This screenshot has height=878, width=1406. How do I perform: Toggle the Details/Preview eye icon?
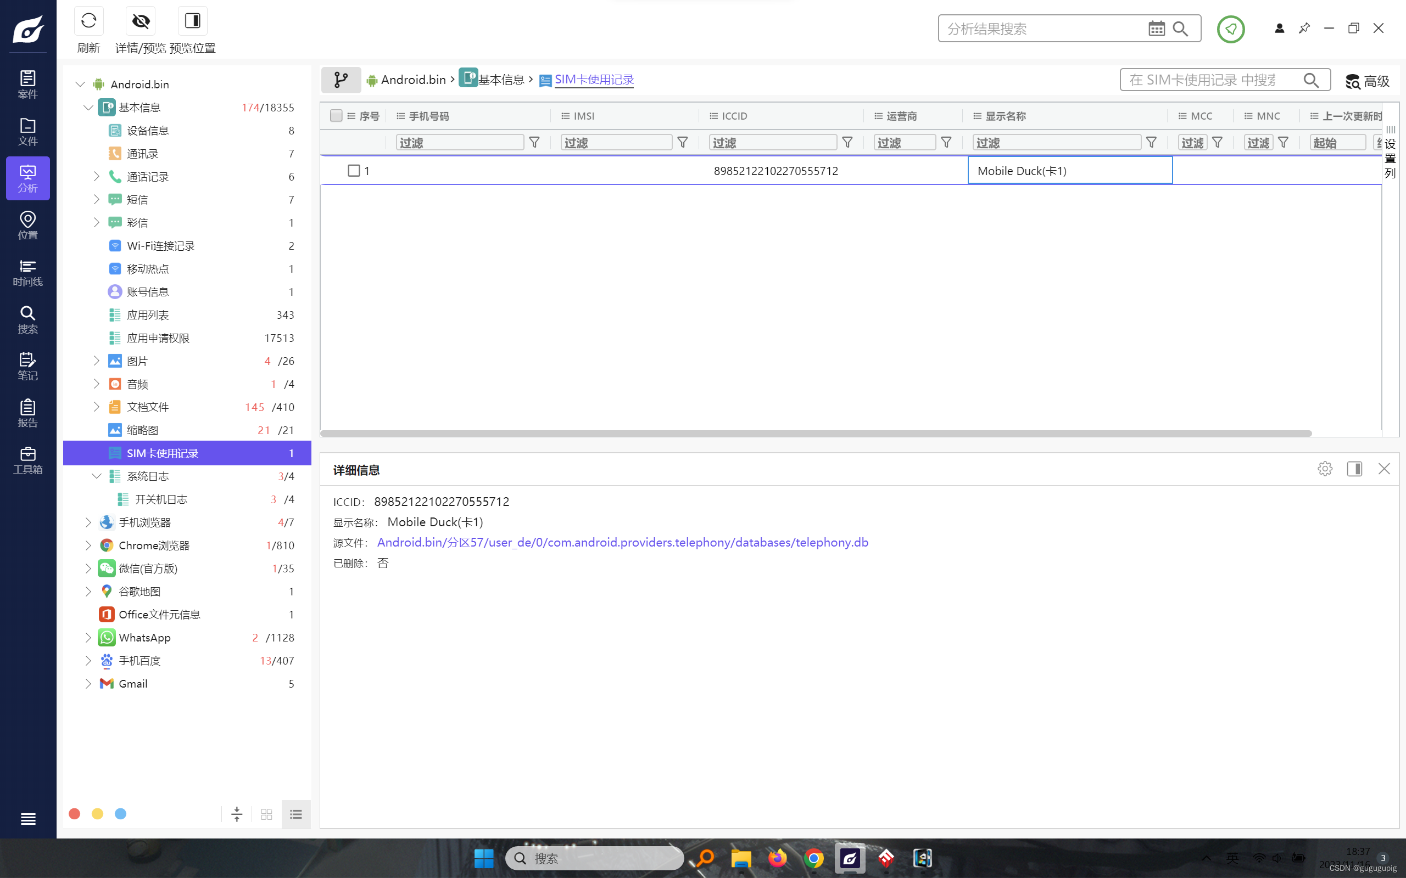point(141,21)
